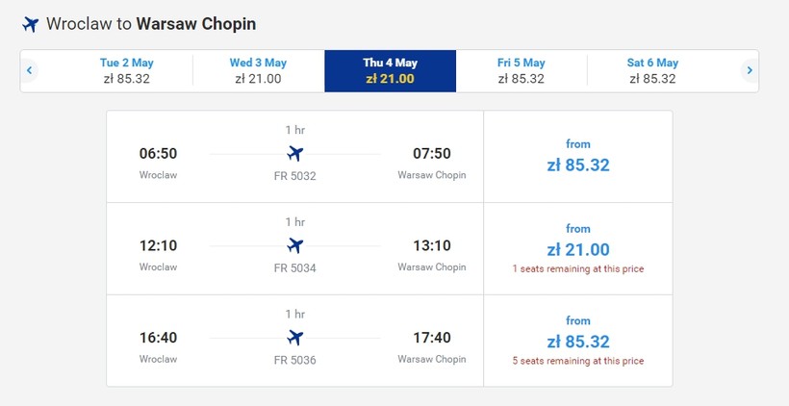The width and height of the screenshot is (789, 406).
Task: Click the '5 seats remaining at this price' notice
Action: tap(578, 362)
